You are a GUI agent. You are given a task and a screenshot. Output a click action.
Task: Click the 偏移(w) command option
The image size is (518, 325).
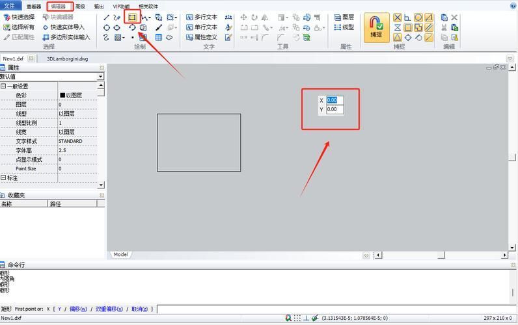[78, 309]
